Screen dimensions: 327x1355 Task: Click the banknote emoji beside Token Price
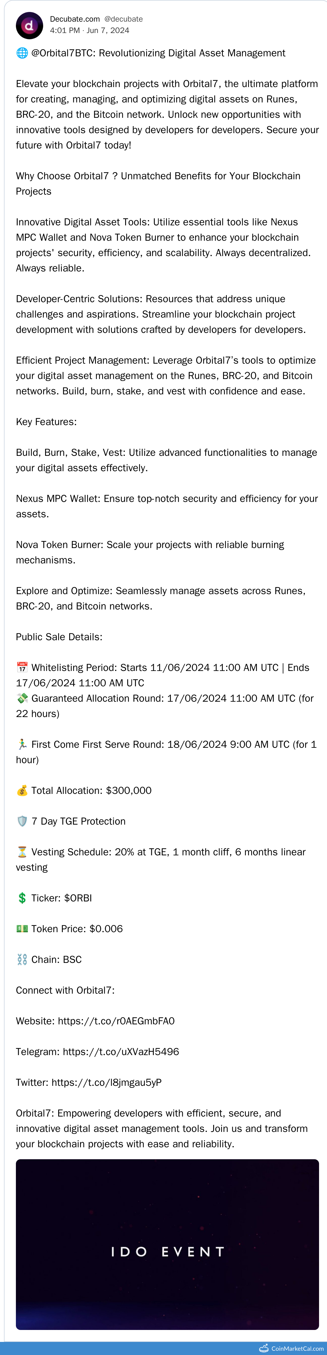(x=22, y=928)
